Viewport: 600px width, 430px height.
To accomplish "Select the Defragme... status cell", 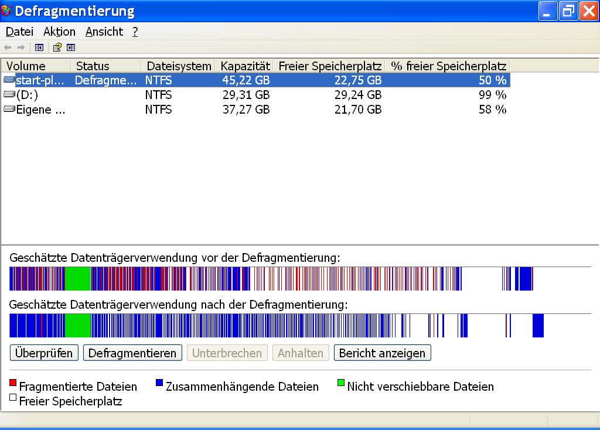I will (x=105, y=80).
